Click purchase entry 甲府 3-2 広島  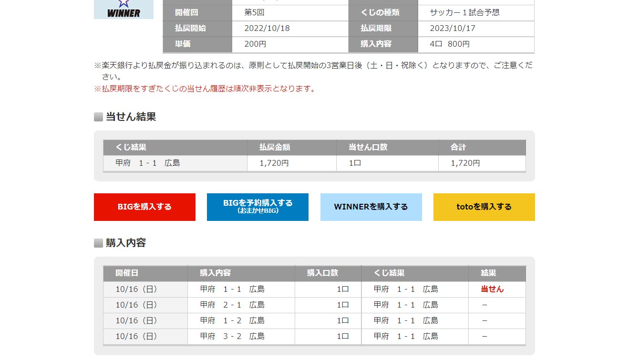tap(232, 336)
